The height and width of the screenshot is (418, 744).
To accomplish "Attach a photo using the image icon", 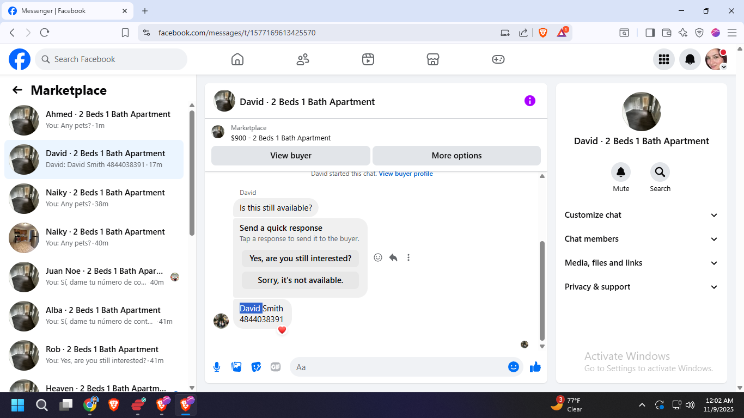I will tap(236, 367).
